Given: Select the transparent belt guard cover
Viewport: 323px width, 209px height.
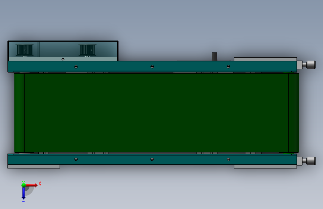Looking at the screenshot, I should coord(63,51).
